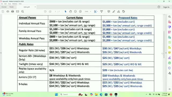
Task: Open the zoom percentage dropdown
Action: (x=91, y=12)
